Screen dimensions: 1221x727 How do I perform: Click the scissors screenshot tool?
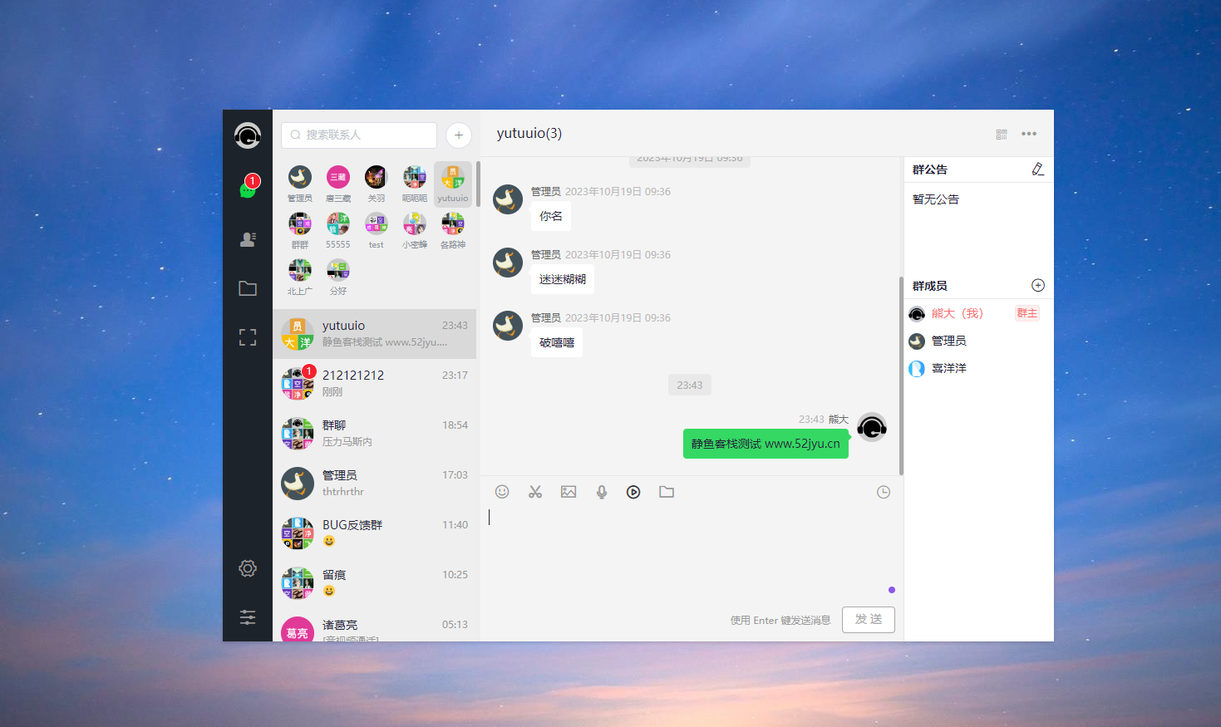click(x=535, y=492)
